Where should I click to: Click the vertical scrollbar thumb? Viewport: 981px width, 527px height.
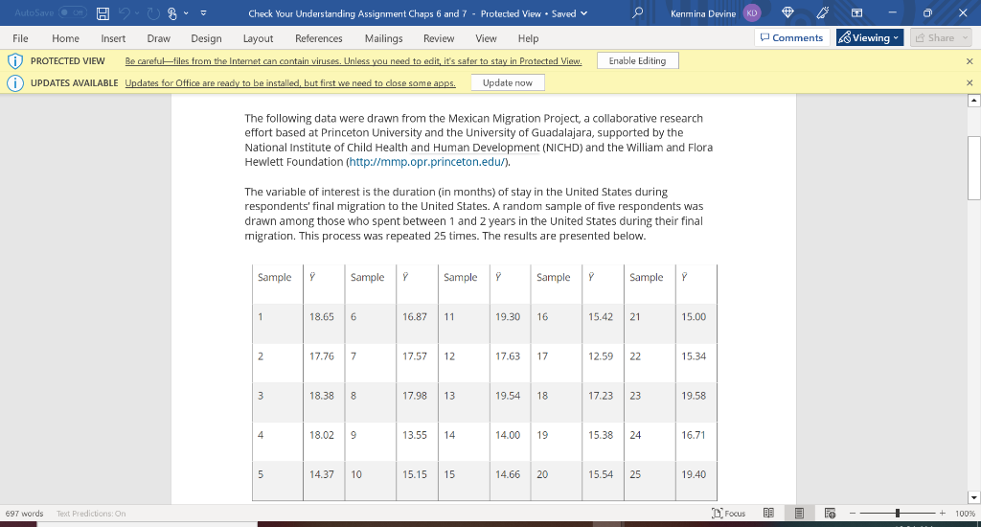[973, 168]
